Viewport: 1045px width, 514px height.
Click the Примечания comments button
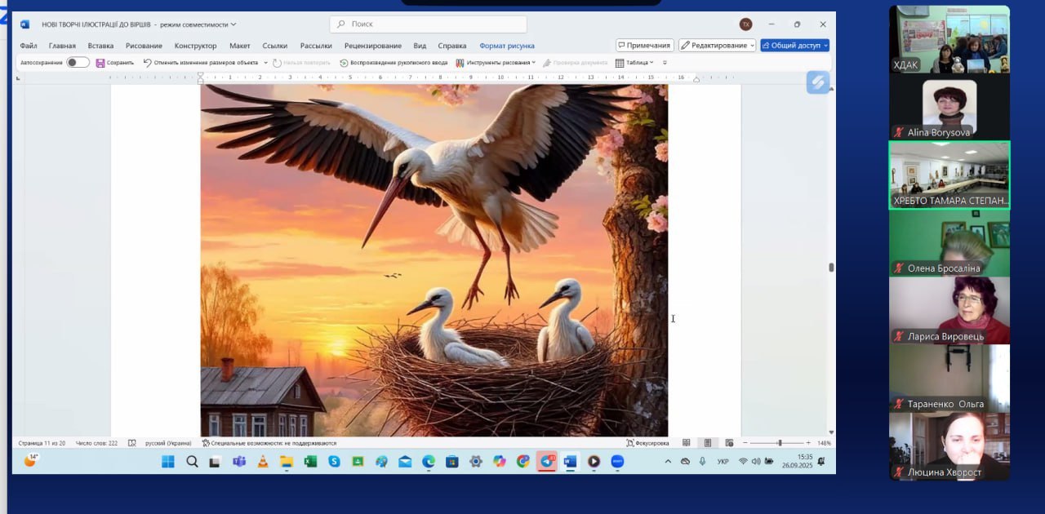[644, 46]
